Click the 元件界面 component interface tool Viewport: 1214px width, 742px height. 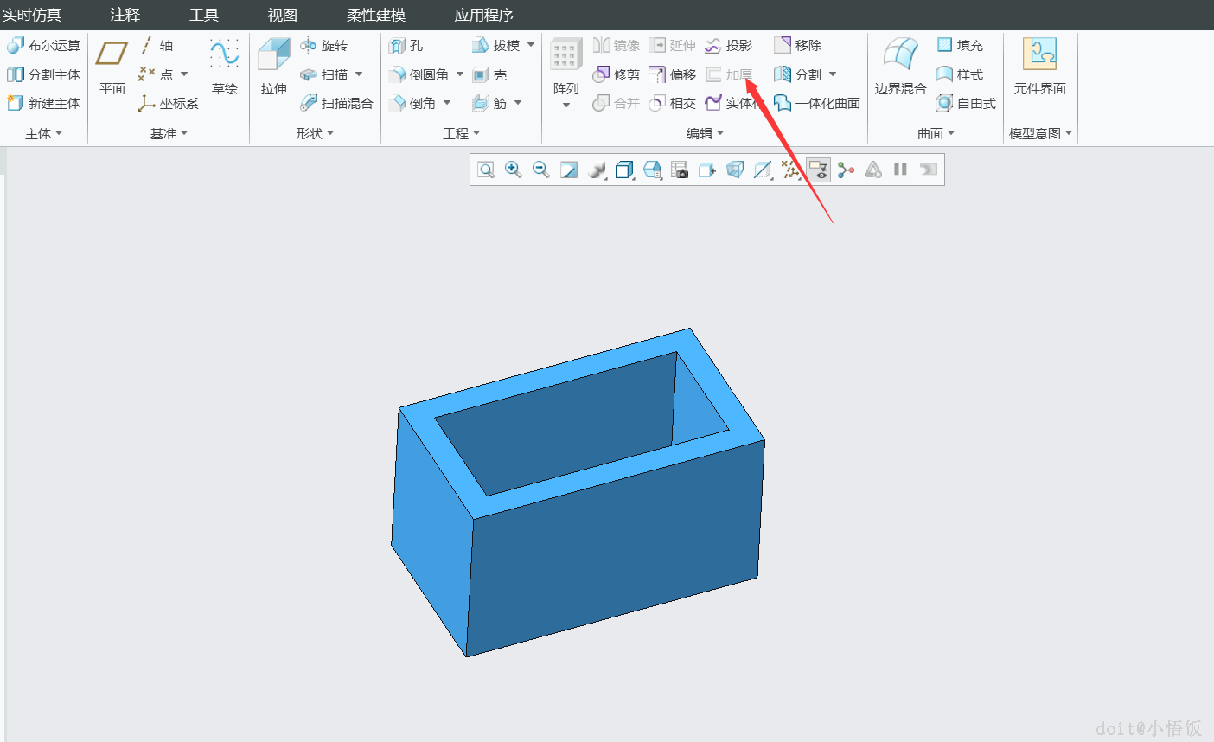coord(1039,67)
